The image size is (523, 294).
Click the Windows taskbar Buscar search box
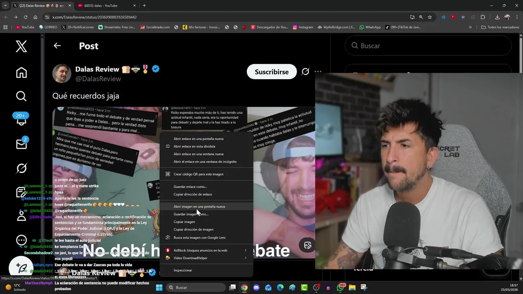tap(196, 287)
